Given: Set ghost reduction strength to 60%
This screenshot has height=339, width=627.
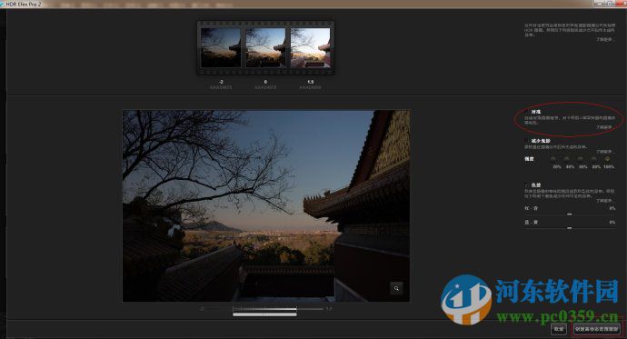Looking at the screenshot, I should [x=581, y=159].
